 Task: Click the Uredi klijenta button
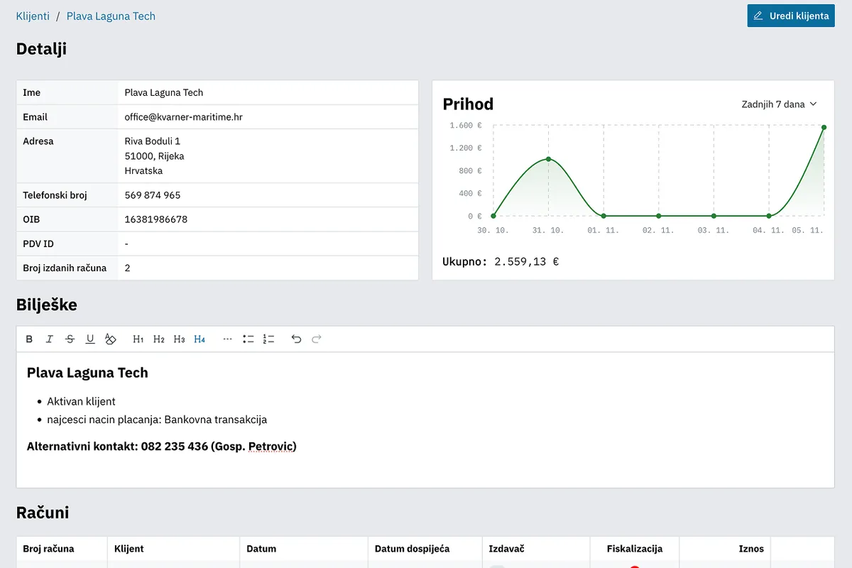[791, 16]
